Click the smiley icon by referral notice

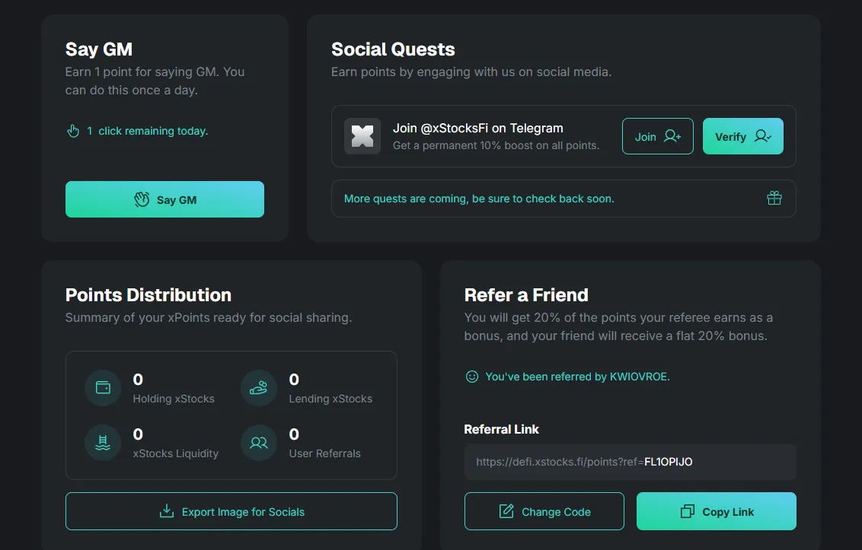[472, 377]
